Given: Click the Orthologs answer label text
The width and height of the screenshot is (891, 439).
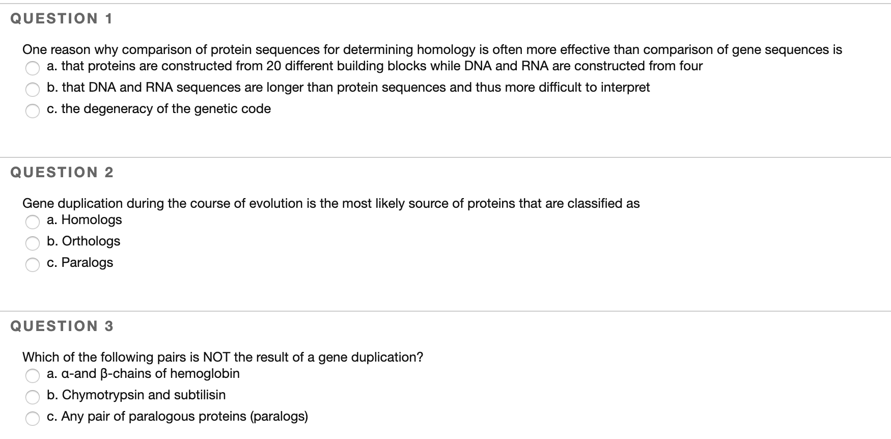Looking at the screenshot, I should coord(83,241).
